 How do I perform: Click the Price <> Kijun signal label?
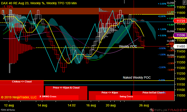[110, 93]
